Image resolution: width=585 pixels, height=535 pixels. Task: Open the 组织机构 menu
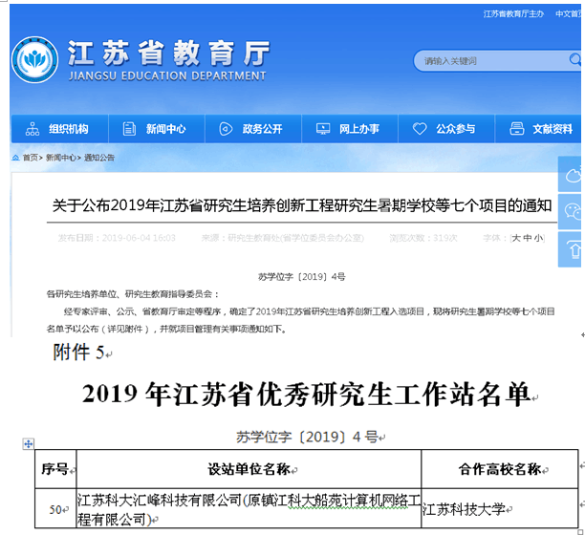click(60, 129)
